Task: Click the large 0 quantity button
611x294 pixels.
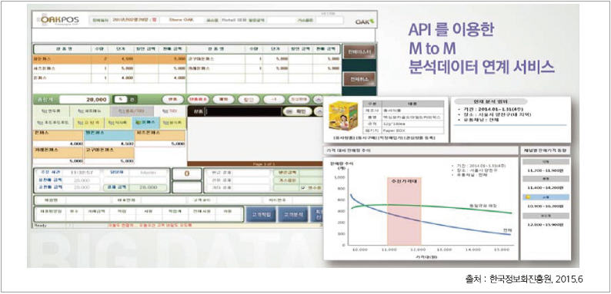Action: (x=187, y=174)
